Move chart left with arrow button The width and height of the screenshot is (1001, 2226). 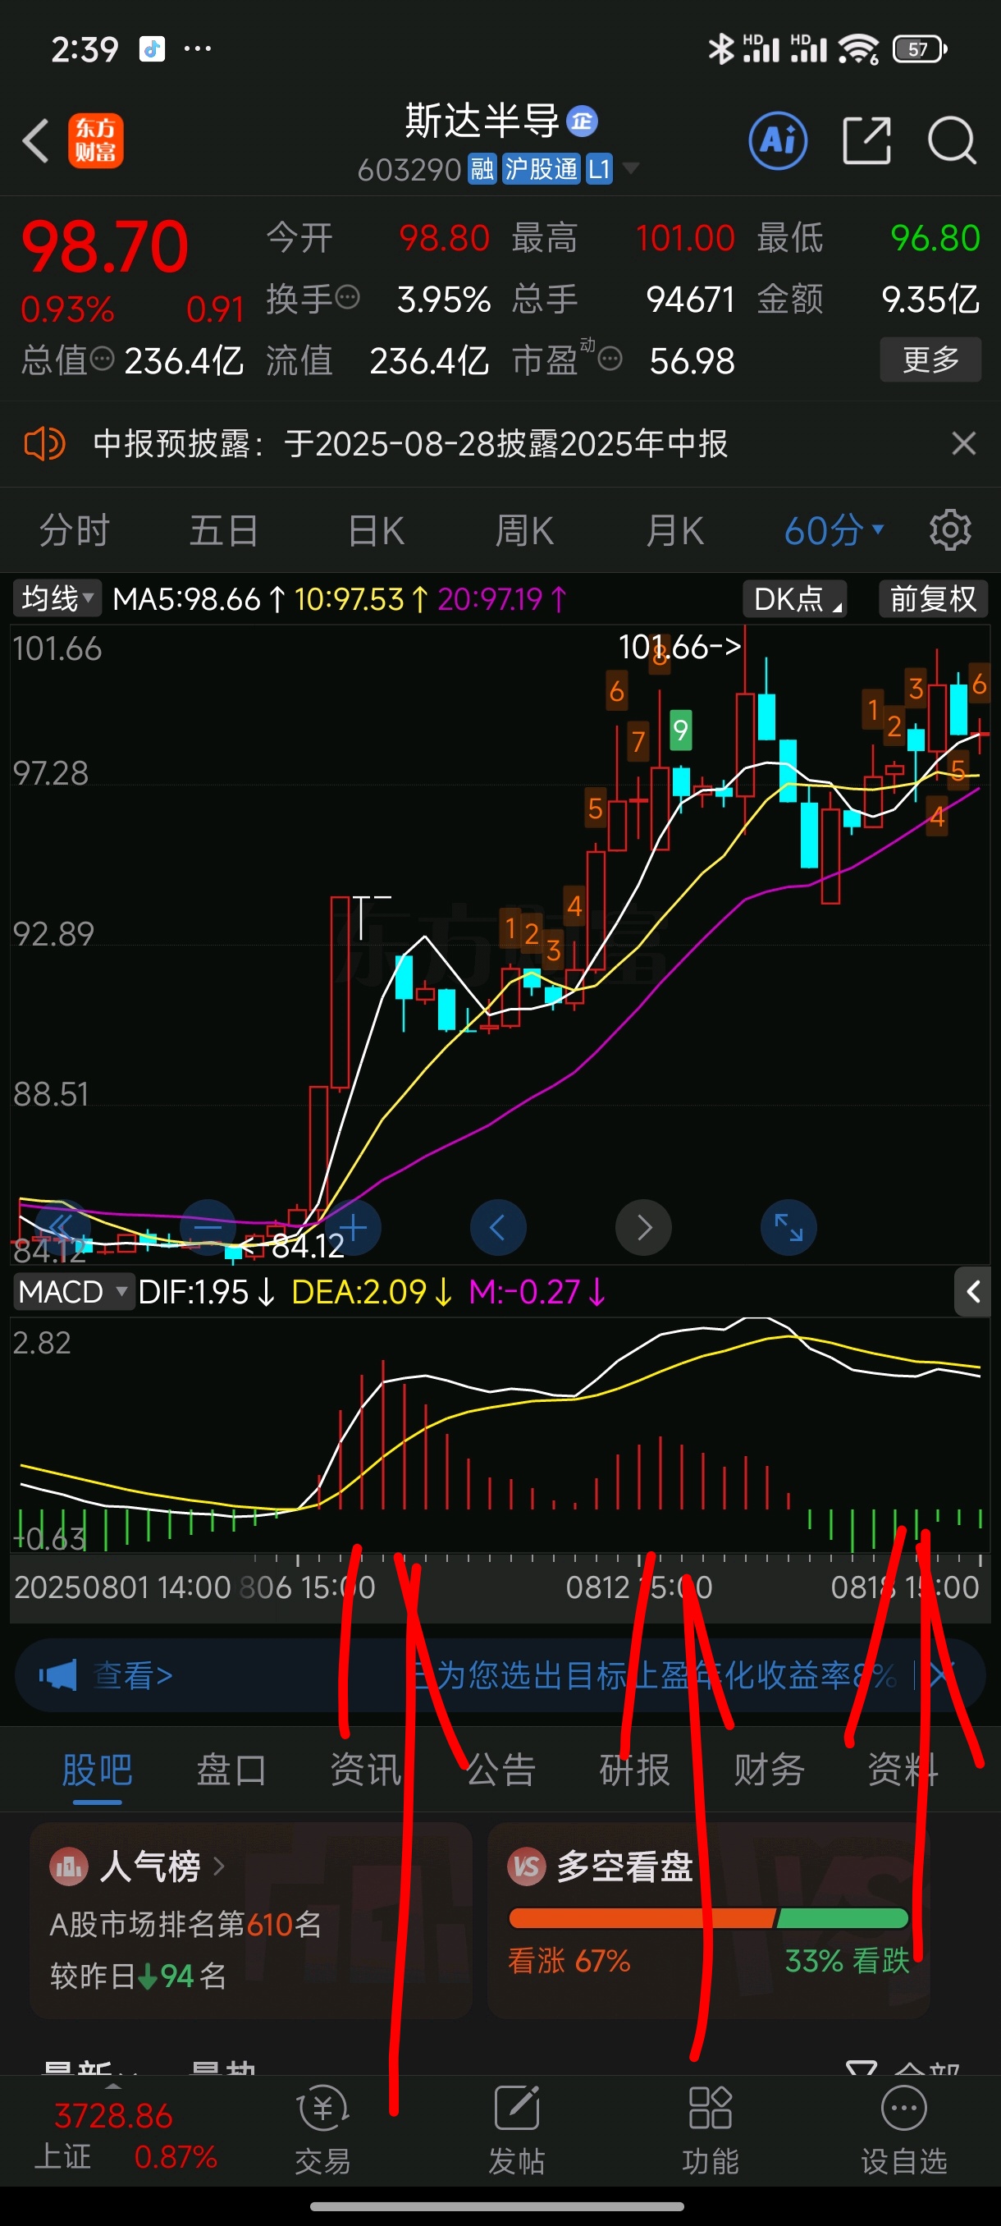point(498,1227)
